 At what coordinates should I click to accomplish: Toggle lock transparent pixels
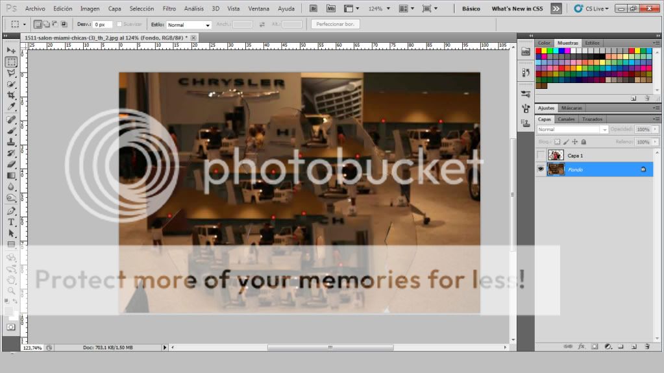coord(558,142)
